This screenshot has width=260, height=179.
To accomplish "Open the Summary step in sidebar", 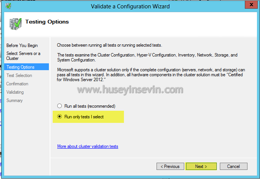I will 14,100.
